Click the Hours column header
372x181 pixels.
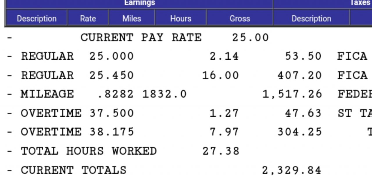180,18
